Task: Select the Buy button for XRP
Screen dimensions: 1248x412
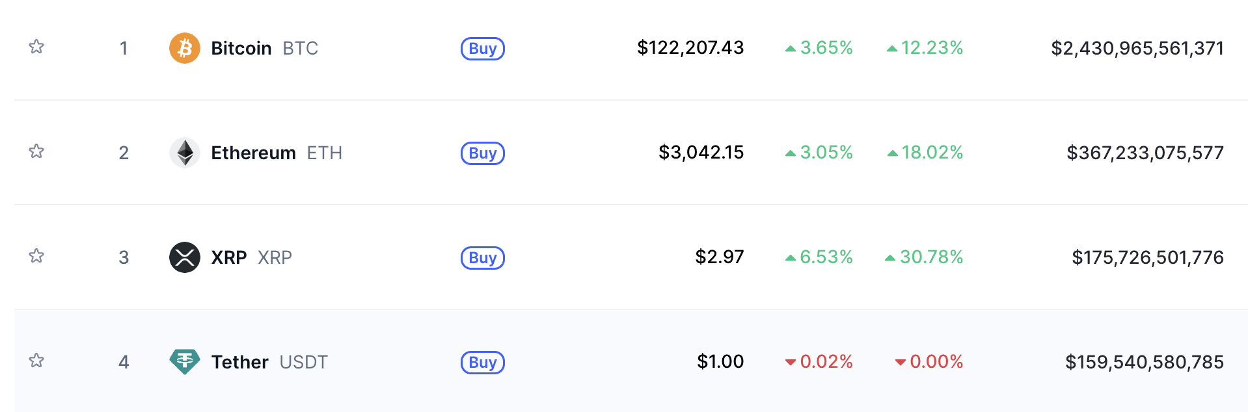Action: [483, 258]
